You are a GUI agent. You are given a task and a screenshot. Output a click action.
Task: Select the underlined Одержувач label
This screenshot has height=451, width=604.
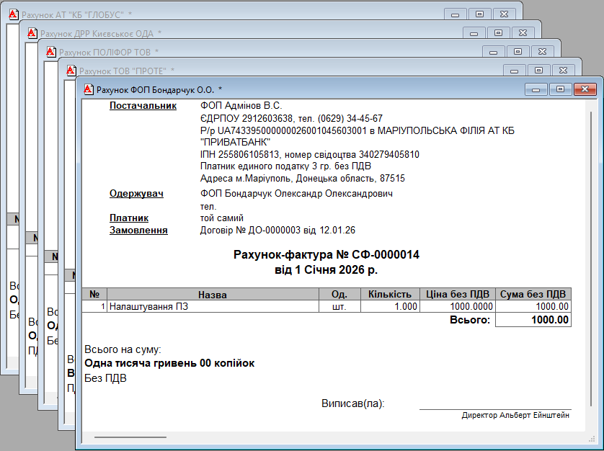137,194
